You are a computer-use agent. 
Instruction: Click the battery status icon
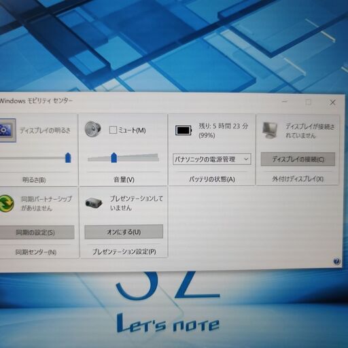point(184,130)
